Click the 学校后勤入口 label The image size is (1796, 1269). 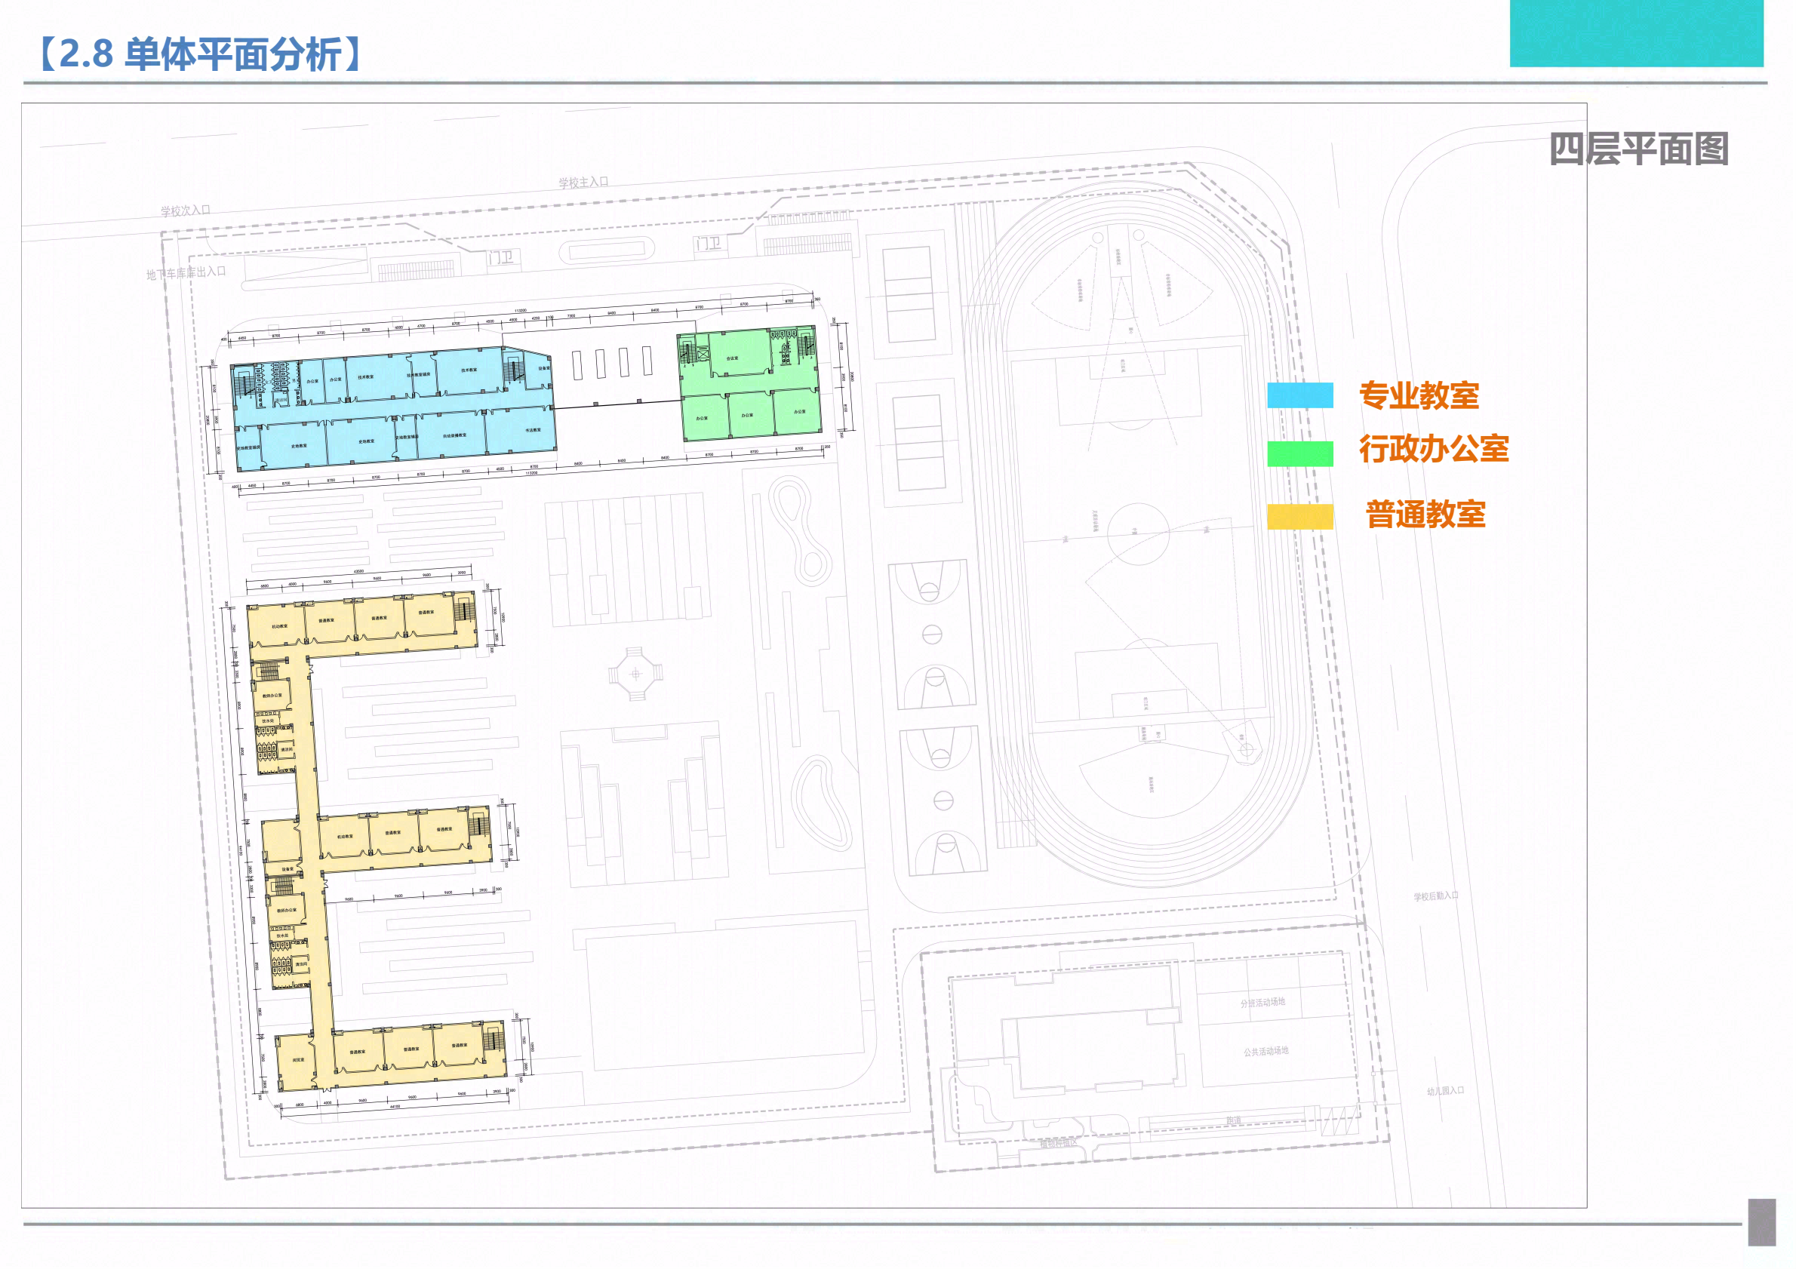pos(1435,896)
